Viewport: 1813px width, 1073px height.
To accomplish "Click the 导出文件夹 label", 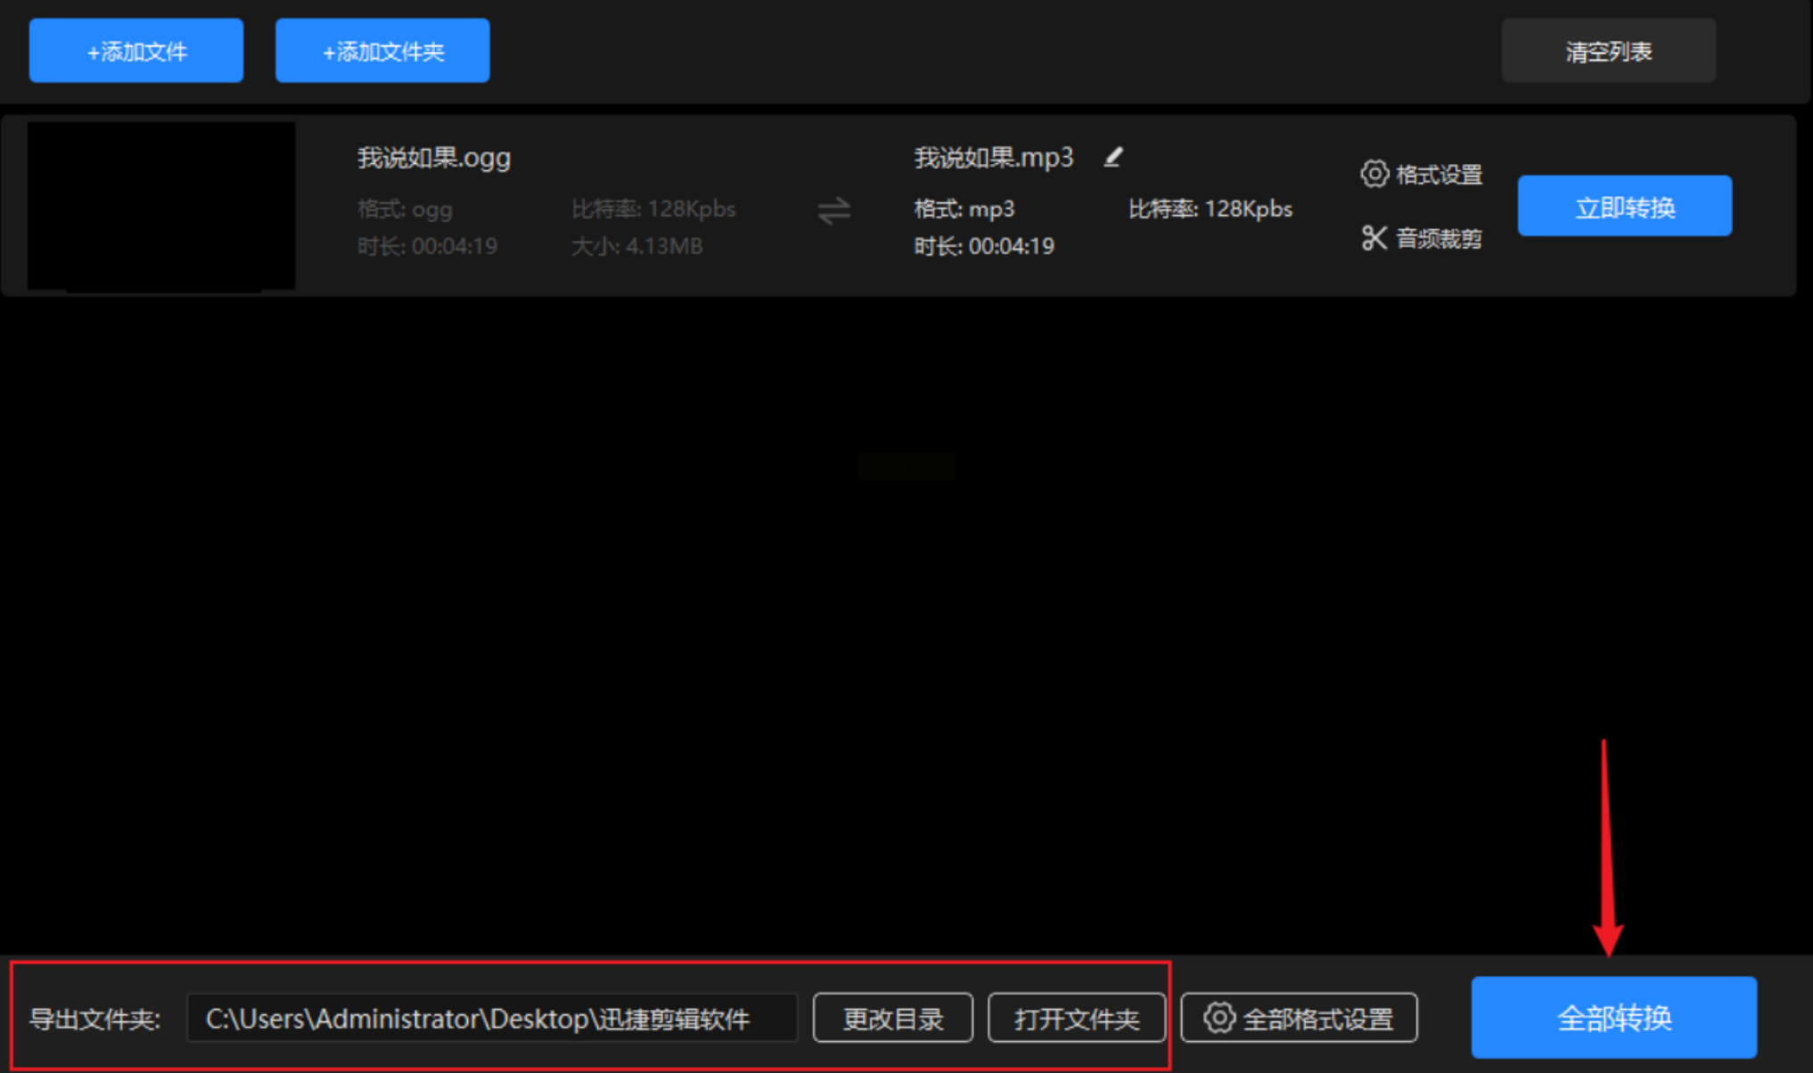I will click(x=94, y=1019).
